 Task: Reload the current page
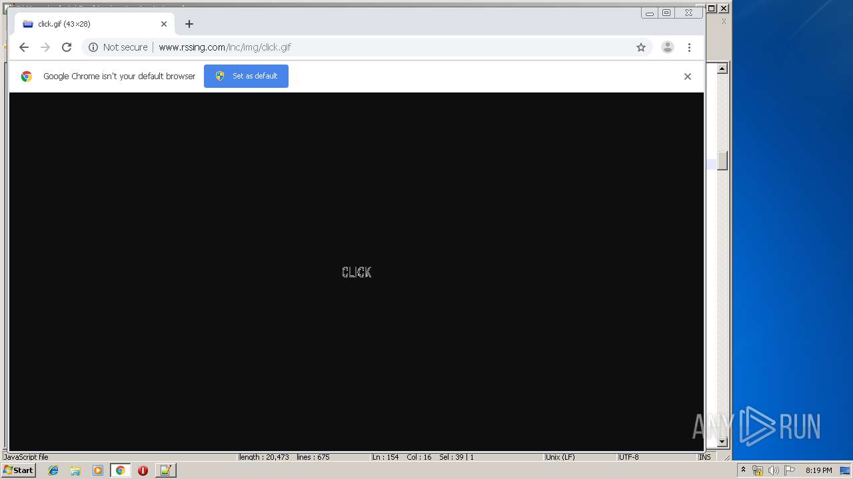[x=67, y=47]
